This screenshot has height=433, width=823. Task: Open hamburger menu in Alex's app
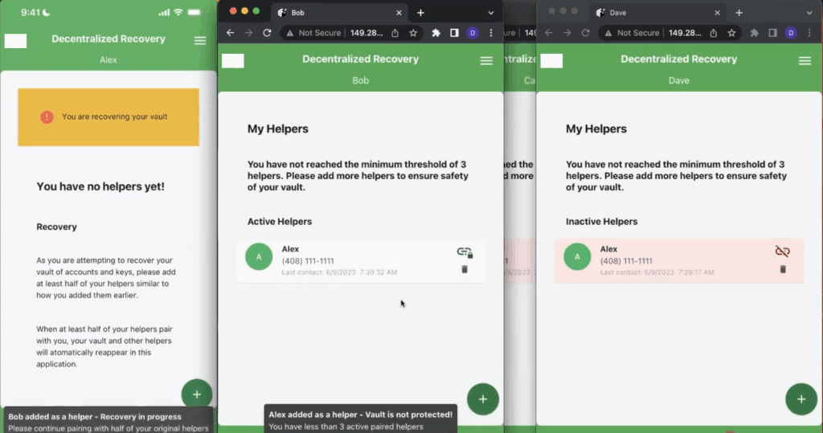[x=200, y=41]
